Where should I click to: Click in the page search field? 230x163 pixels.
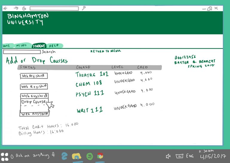pyautogui.click(x=22, y=52)
